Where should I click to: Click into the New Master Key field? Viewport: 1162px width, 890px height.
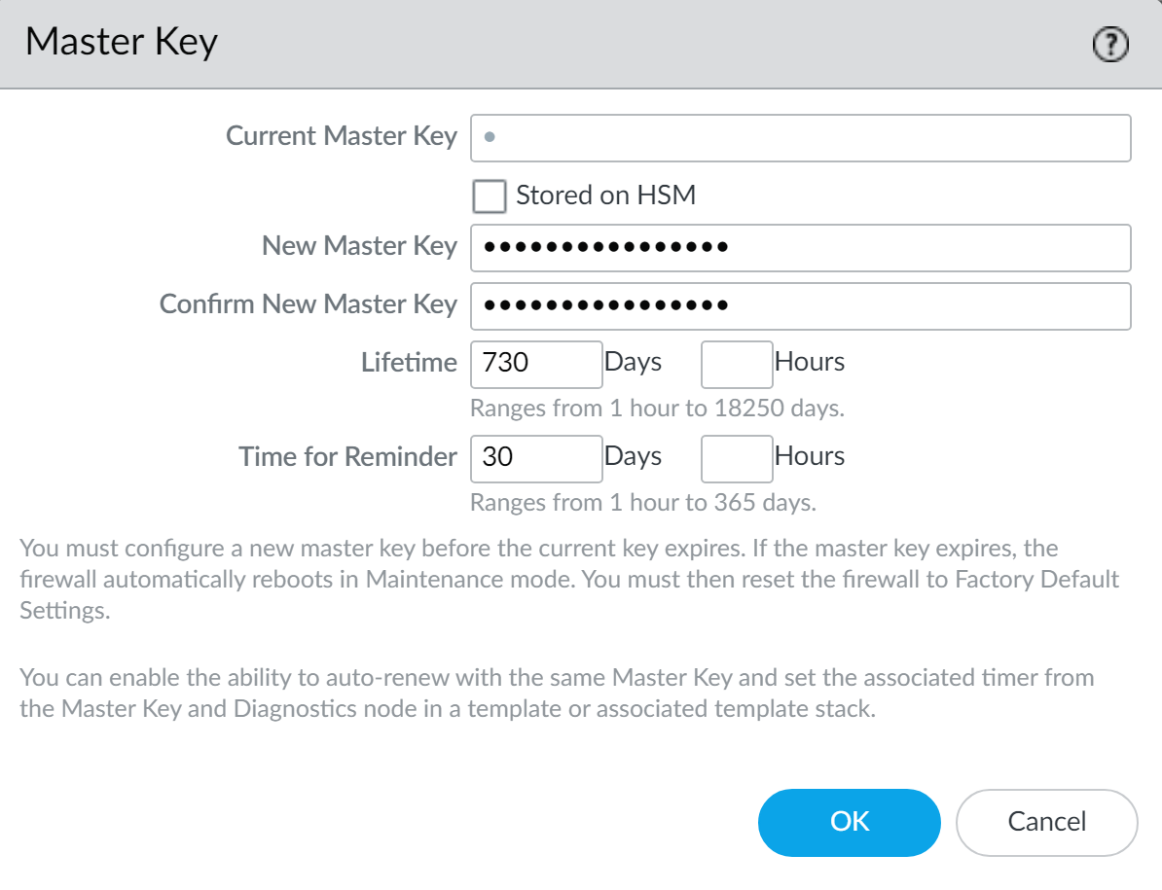(x=800, y=248)
